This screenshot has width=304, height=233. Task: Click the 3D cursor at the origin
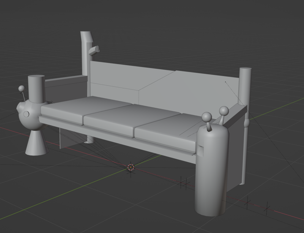pyautogui.click(x=131, y=167)
